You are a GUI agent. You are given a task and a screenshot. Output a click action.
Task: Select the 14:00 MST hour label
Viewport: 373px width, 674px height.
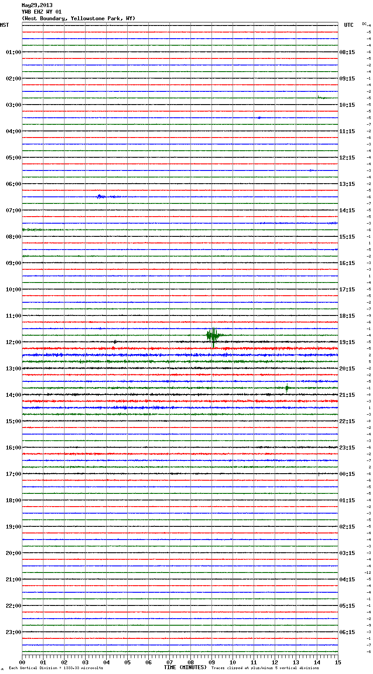[14, 395]
